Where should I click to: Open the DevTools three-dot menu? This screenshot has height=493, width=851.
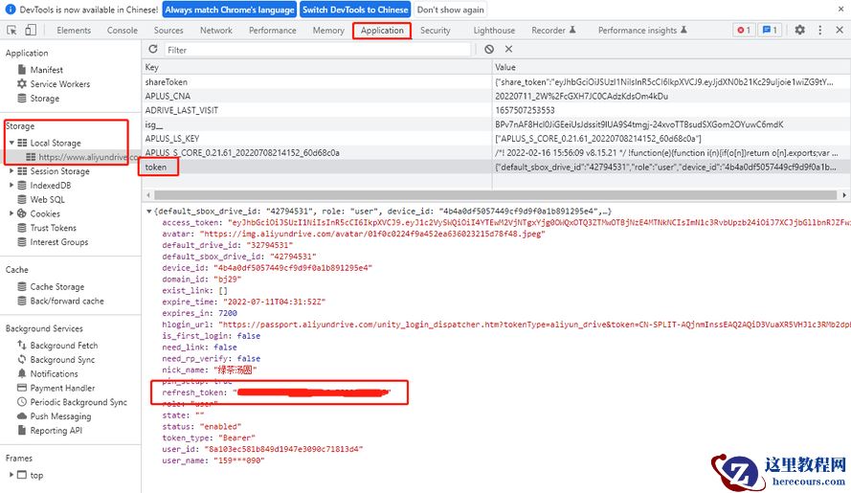[821, 31]
